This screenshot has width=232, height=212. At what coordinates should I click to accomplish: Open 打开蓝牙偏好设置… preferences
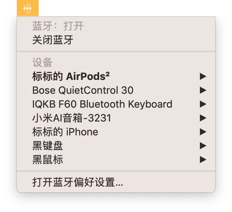(116, 182)
